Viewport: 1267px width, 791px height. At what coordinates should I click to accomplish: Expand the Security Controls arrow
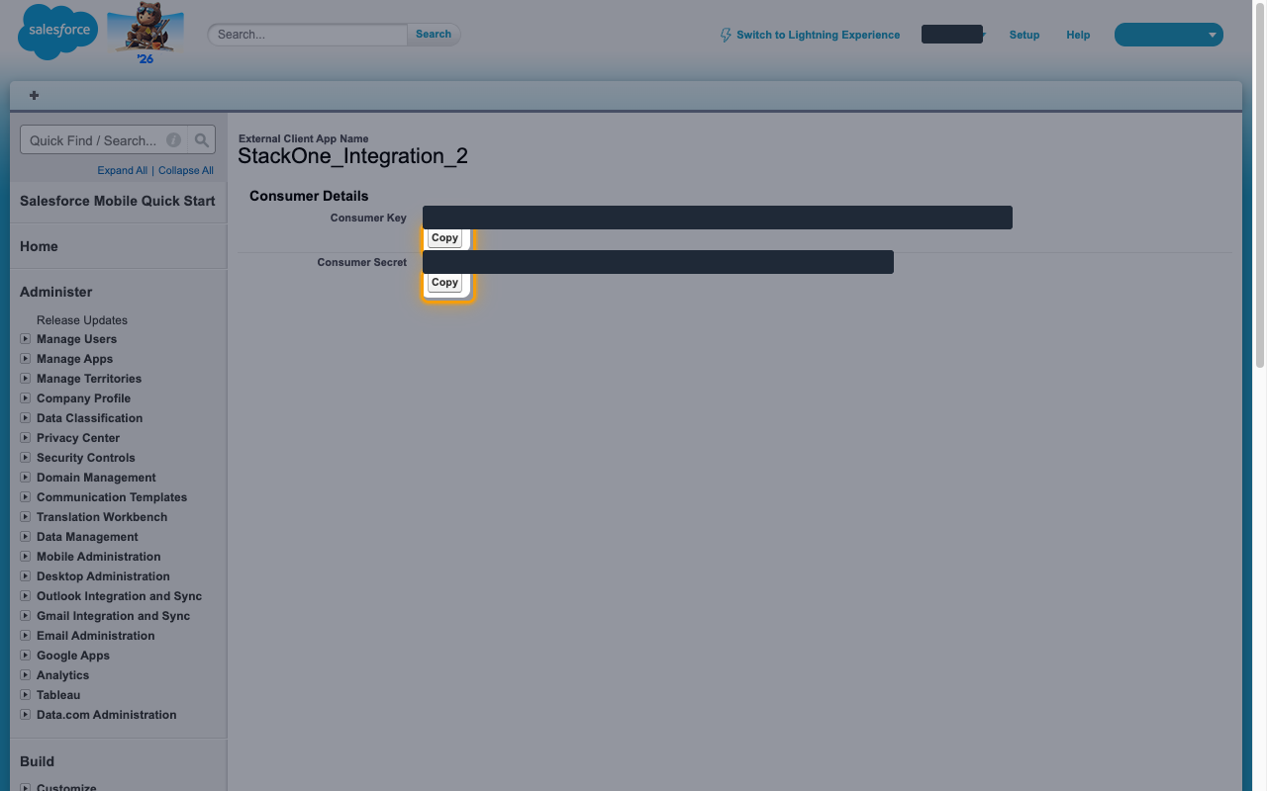pyautogui.click(x=26, y=457)
